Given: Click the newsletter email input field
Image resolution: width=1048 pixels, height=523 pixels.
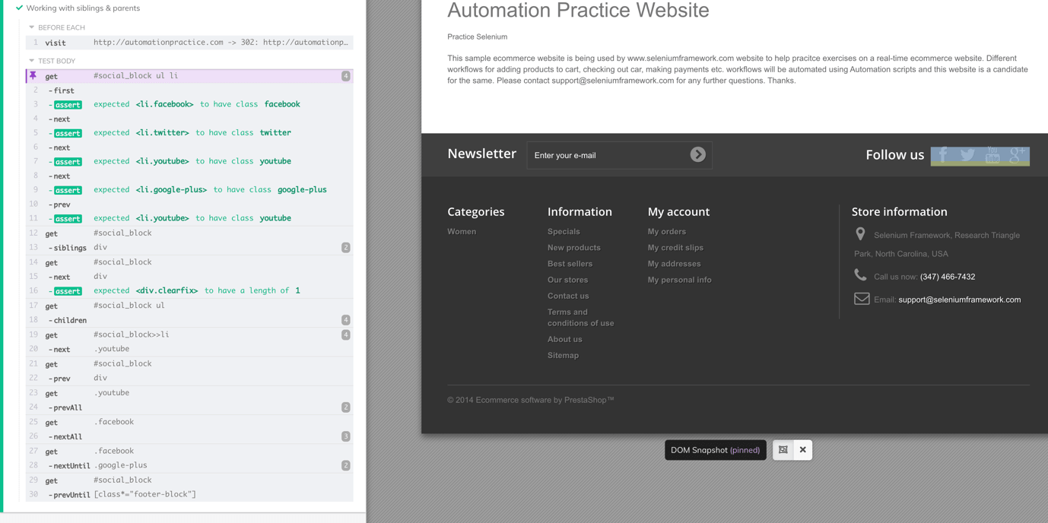Looking at the screenshot, I should click(x=608, y=155).
